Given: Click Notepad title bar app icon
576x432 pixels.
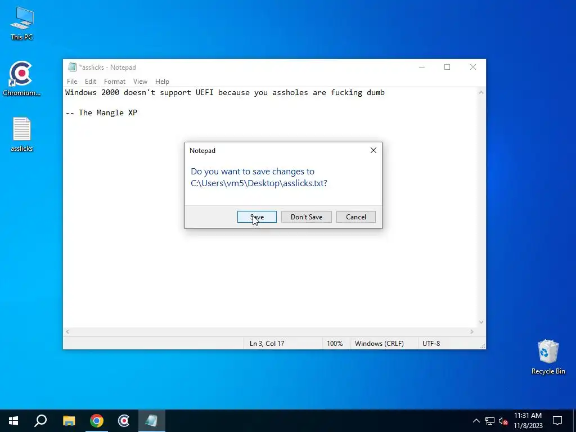Looking at the screenshot, I should [72, 67].
